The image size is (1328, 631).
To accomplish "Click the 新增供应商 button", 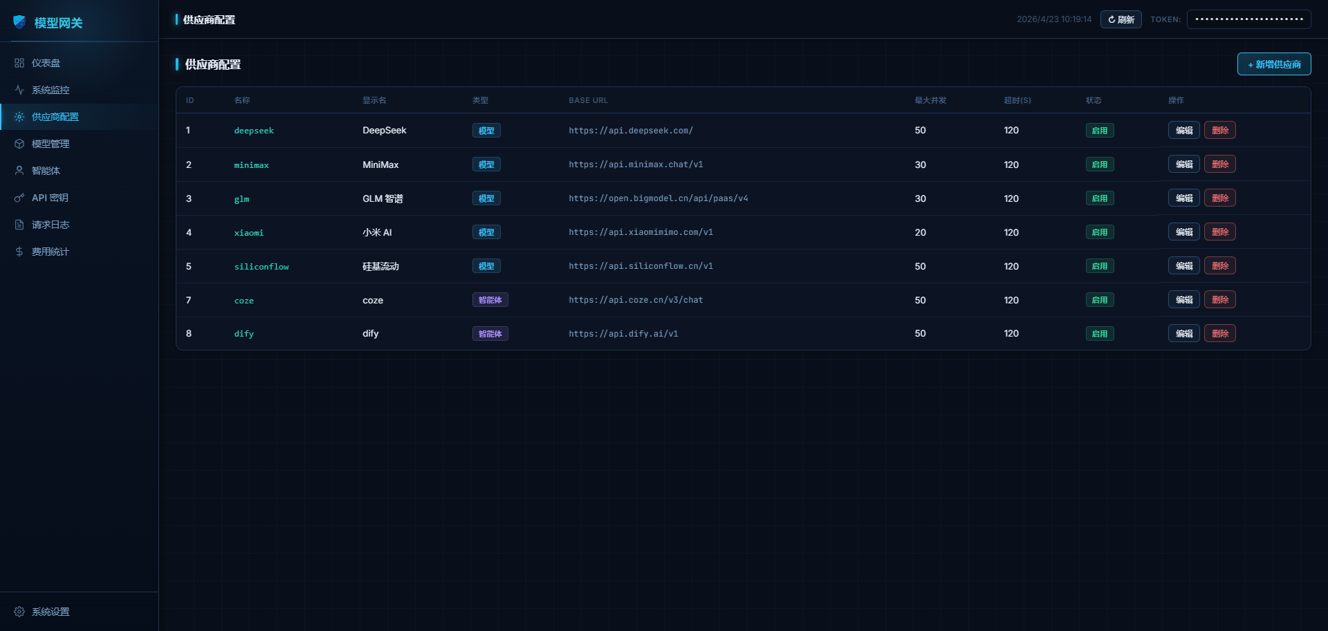I will click(1273, 64).
